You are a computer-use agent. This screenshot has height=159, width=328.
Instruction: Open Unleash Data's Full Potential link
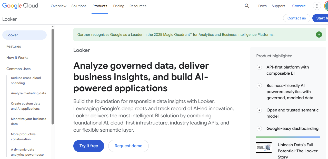pyautogui.click(x=298, y=151)
